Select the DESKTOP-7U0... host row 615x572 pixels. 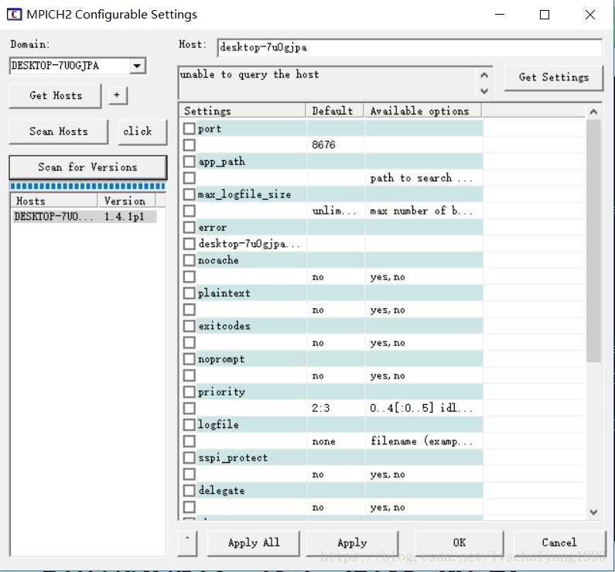84,217
